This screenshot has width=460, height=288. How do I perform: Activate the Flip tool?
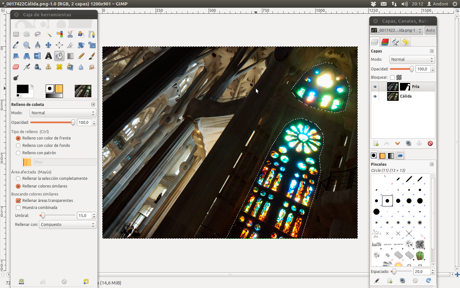(x=38, y=56)
